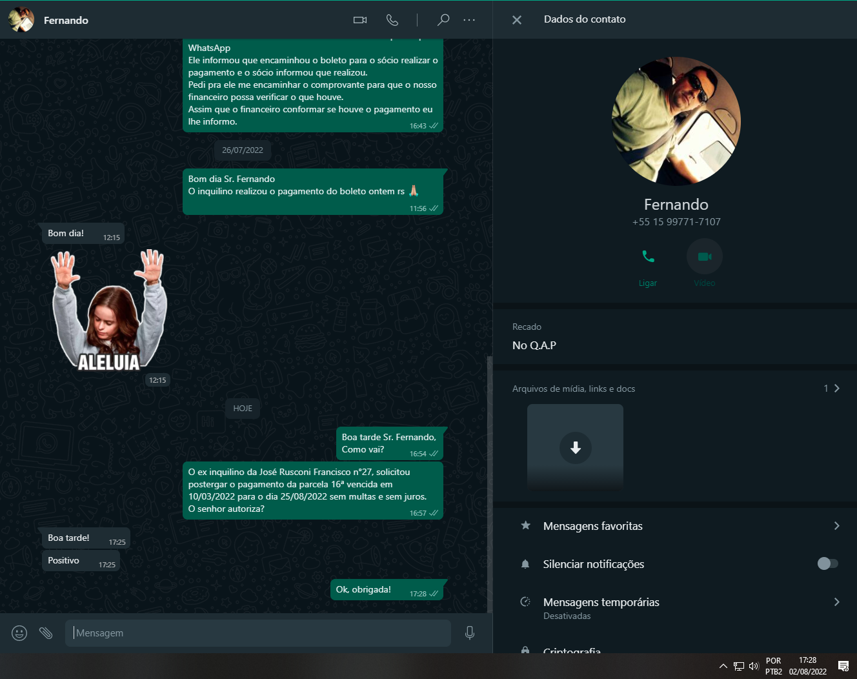Viewport: 857px width, 679px height.
Task: Open search in conversation
Action: (443, 20)
